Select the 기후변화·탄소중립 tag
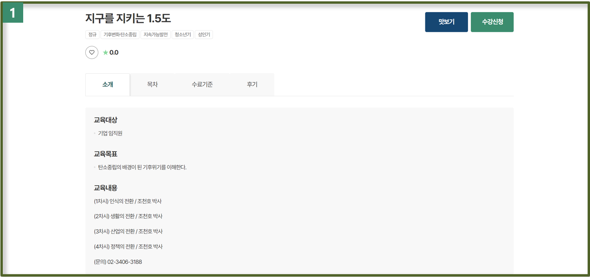590x277 pixels. [120, 35]
